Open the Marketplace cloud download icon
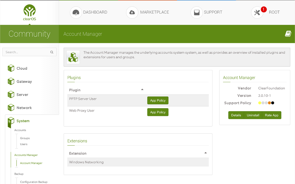The image size is (295, 184). point(132,12)
